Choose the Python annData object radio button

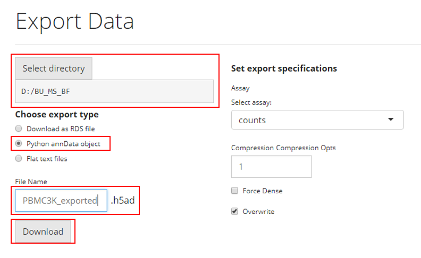click(19, 143)
